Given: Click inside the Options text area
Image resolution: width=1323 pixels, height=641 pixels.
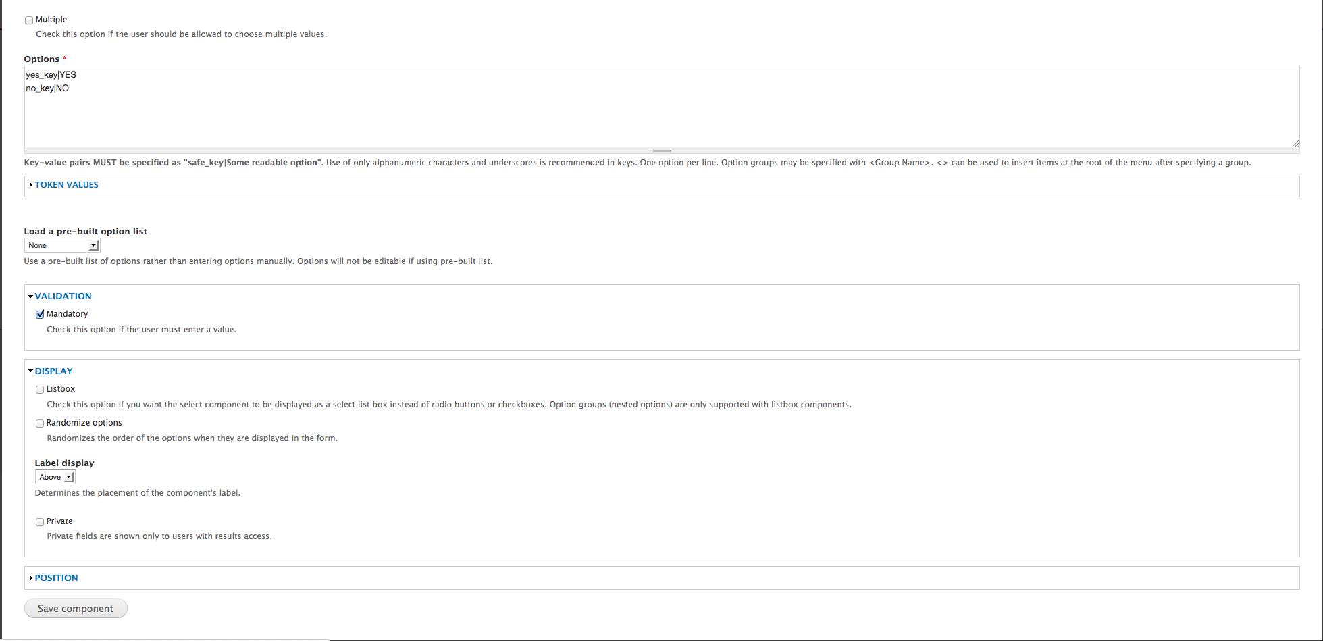Looking at the screenshot, I should point(662,106).
